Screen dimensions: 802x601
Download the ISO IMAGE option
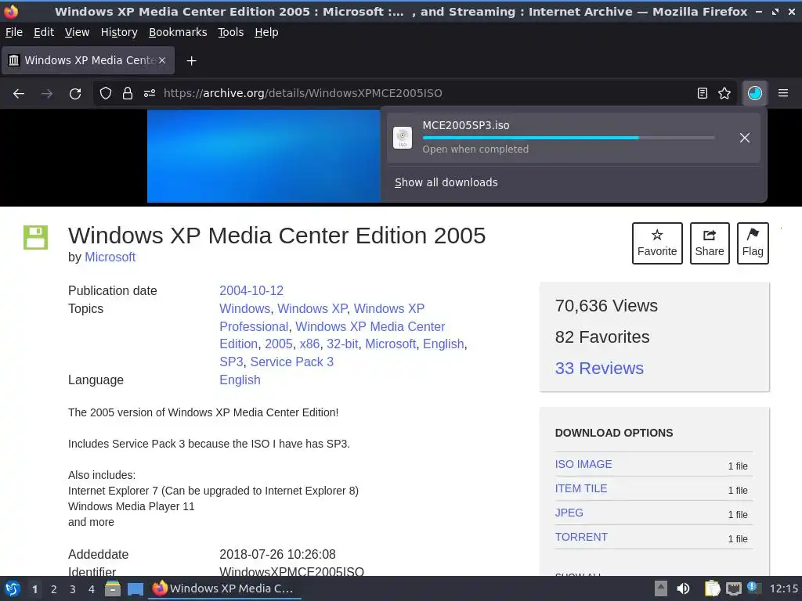coord(583,464)
